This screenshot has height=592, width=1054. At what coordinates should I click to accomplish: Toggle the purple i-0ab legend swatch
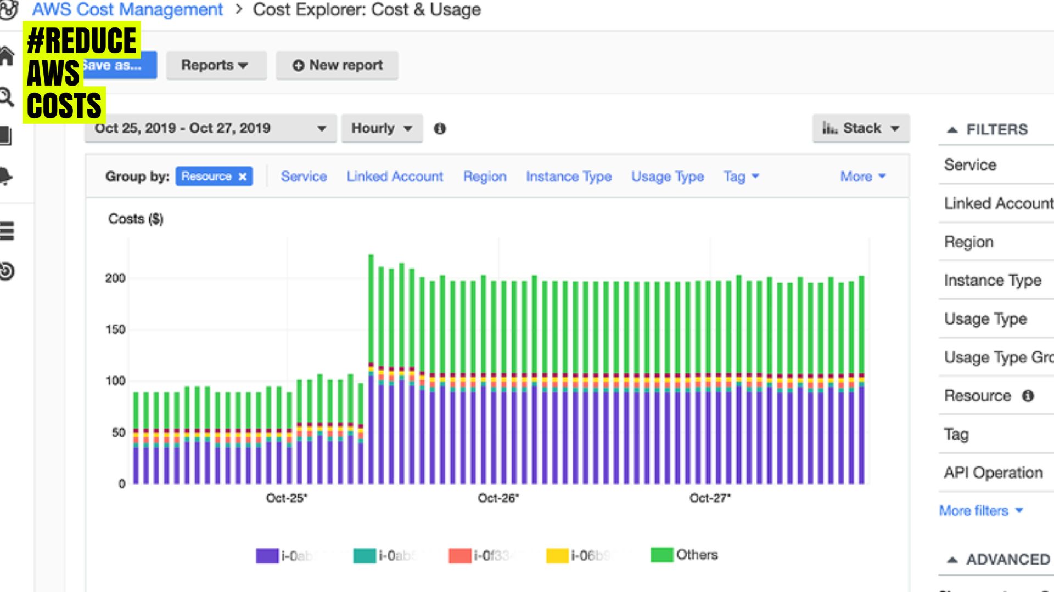tap(267, 556)
